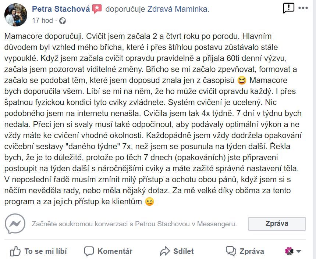The width and height of the screenshot is (316, 259).
Task: Send a message via bottom 'Zpráva' action
Action: 245,251
